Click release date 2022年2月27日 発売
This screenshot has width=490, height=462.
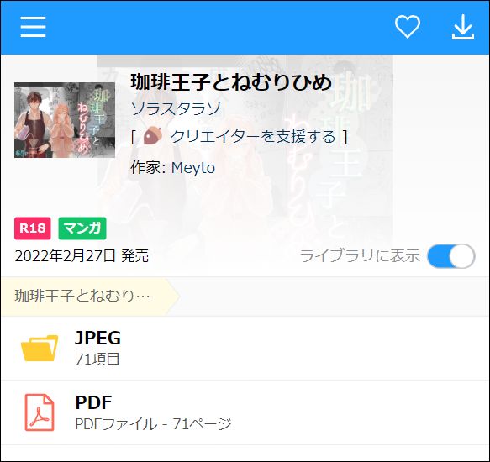click(82, 256)
